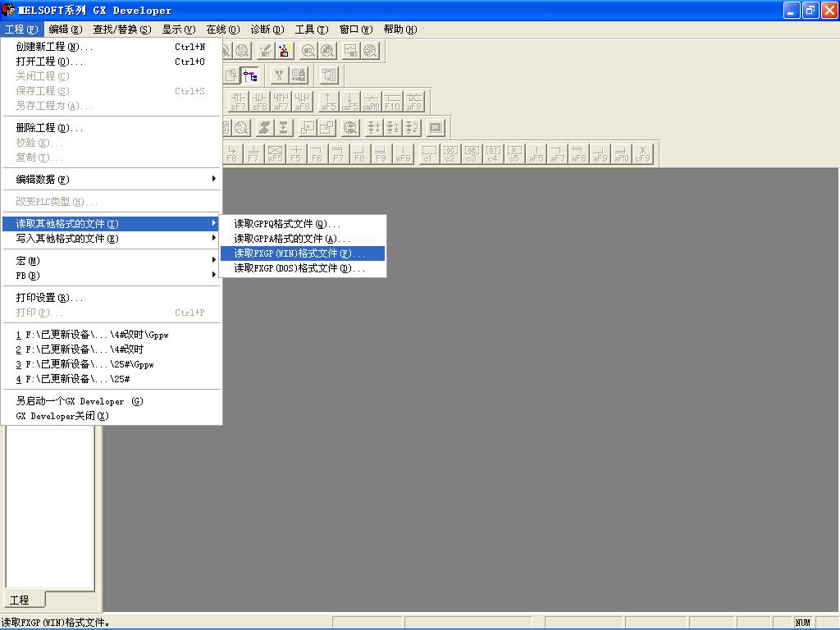
Task: Select 读取GPPQ格式文件 option
Action: coord(287,224)
